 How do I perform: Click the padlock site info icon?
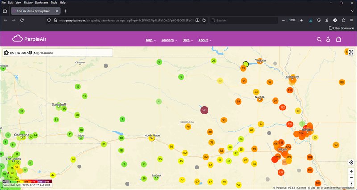tap(55, 20)
